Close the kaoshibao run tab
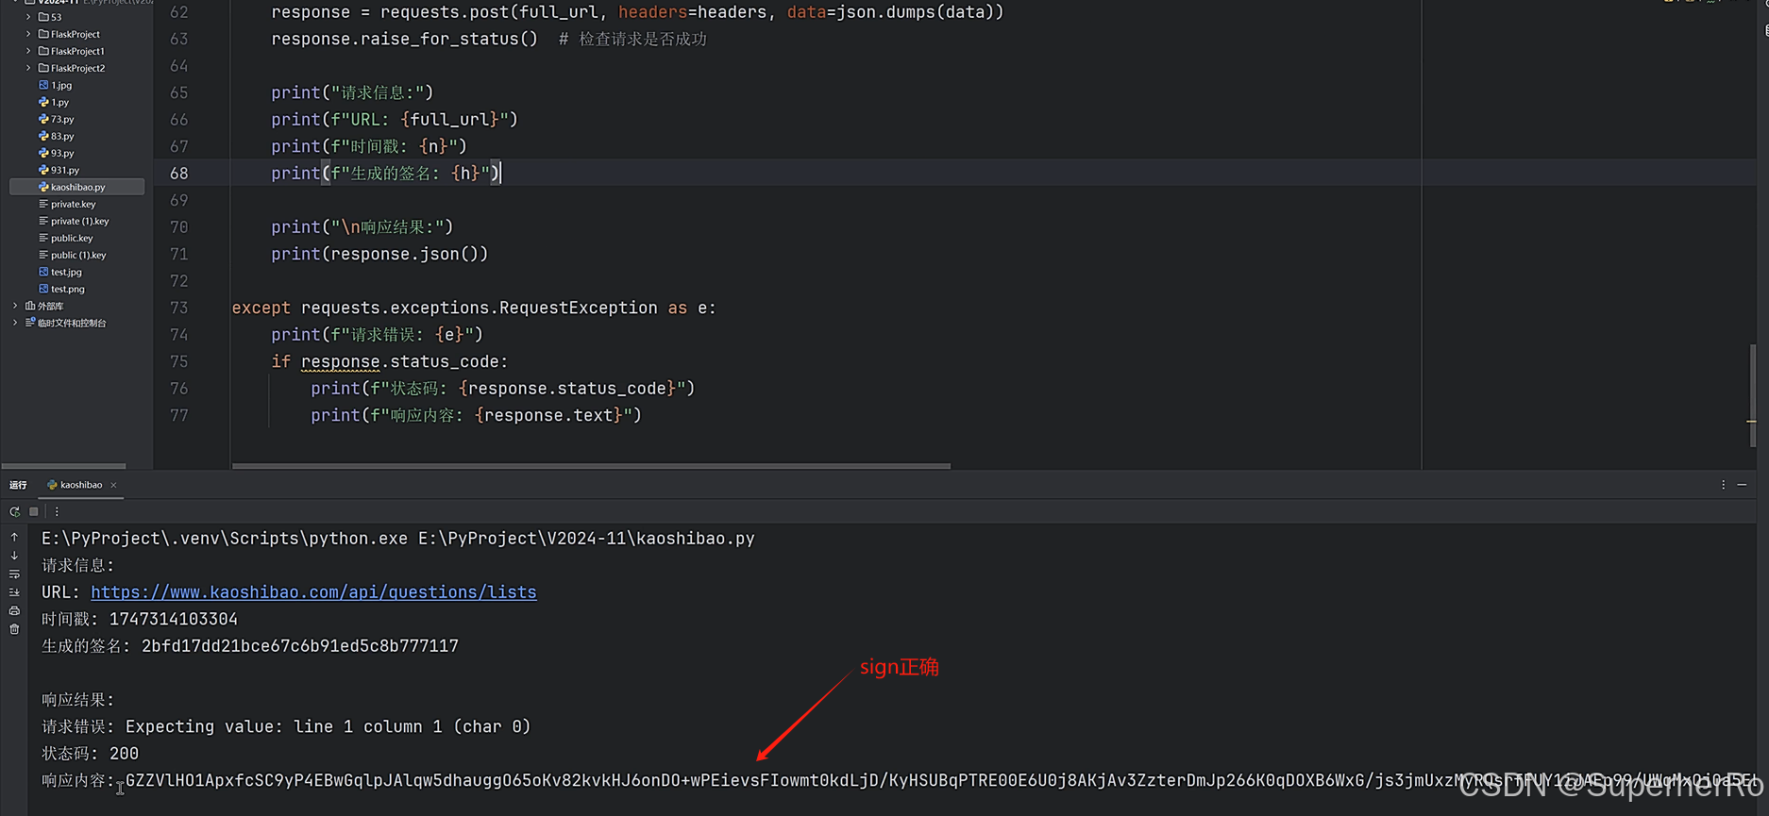This screenshot has height=816, width=1769. coord(113,485)
